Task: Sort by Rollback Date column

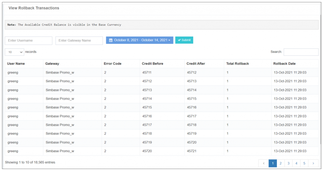Action: [284, 64]
